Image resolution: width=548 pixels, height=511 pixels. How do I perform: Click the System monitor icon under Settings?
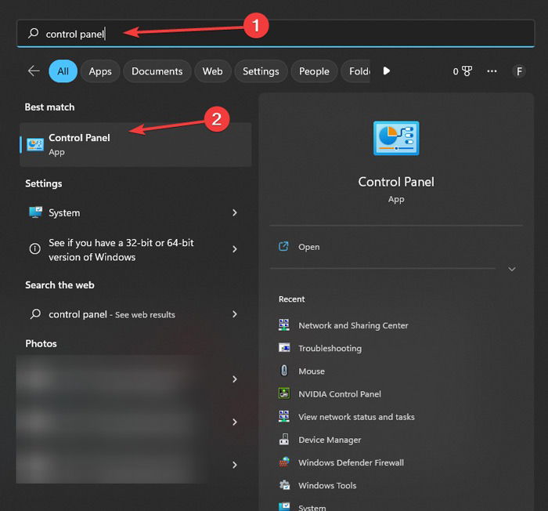pos(35,212)
